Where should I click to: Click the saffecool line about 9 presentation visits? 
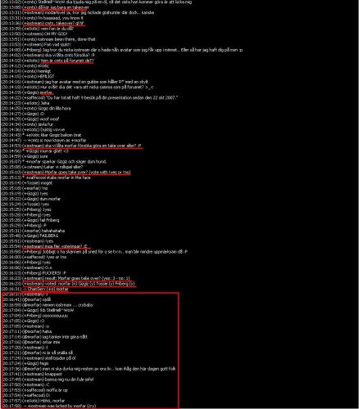click(x=89, y=97)
